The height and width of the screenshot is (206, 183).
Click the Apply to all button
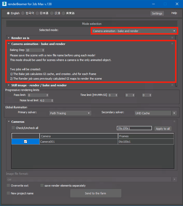(x=163, y=129)
